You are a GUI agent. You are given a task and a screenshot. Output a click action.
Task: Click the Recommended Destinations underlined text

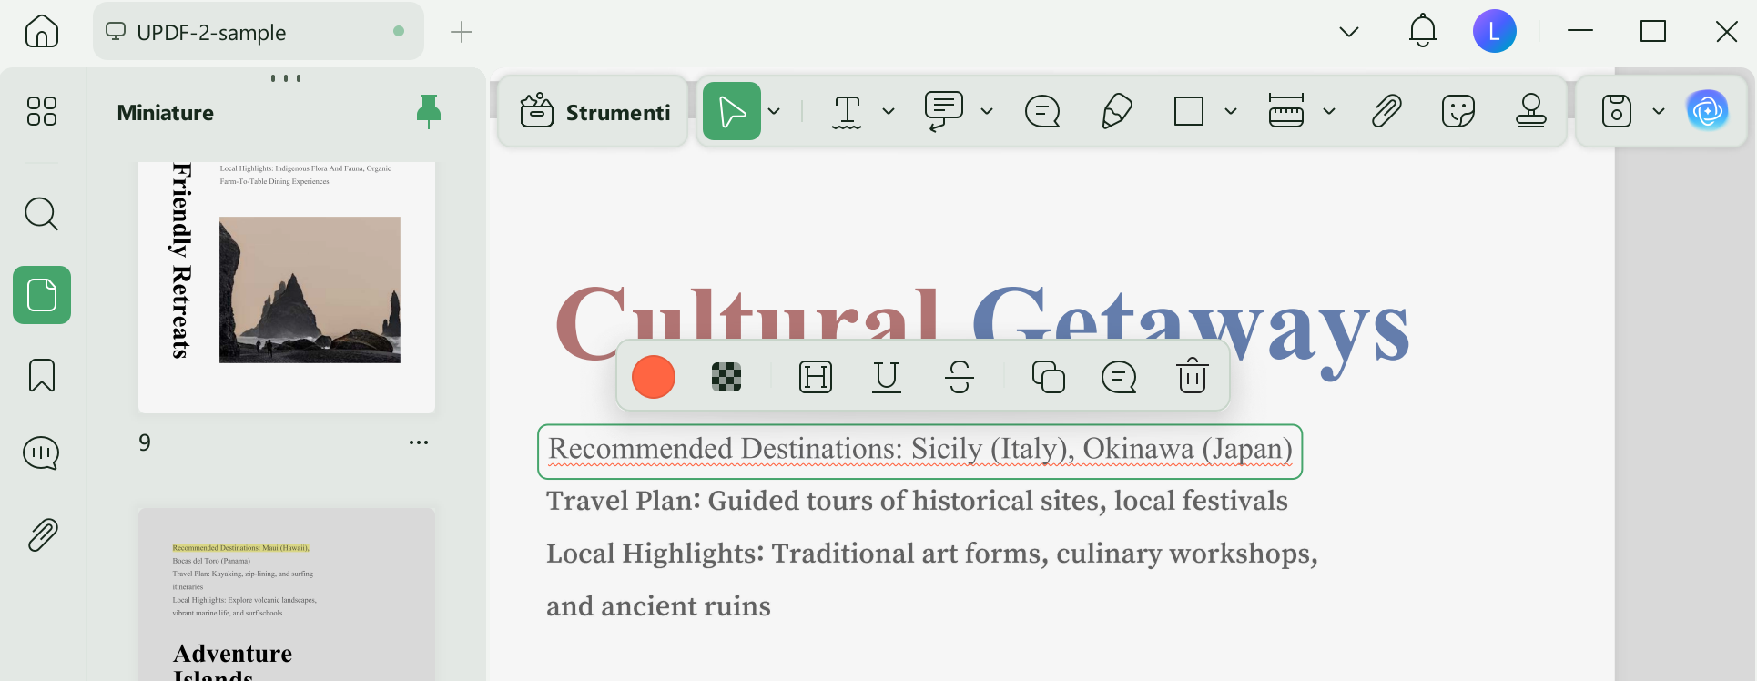point(920,450)
